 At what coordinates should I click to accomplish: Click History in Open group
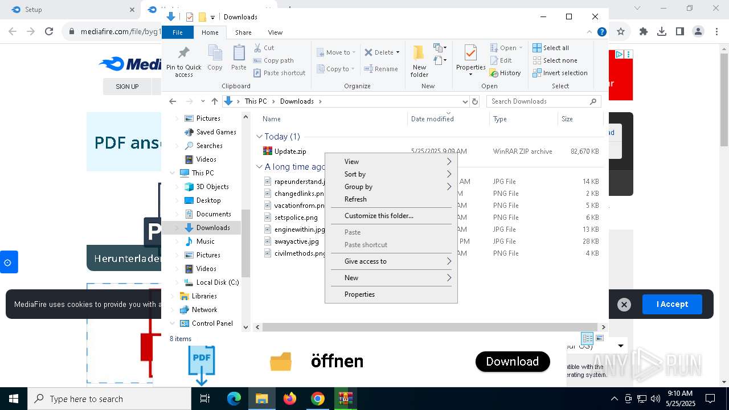[505, 73]
